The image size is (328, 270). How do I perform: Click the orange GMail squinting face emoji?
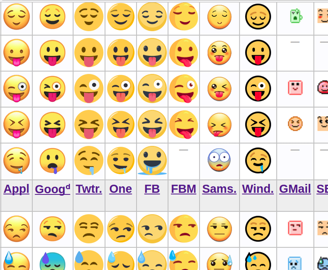pyautogui.click(x=295, y=124)
